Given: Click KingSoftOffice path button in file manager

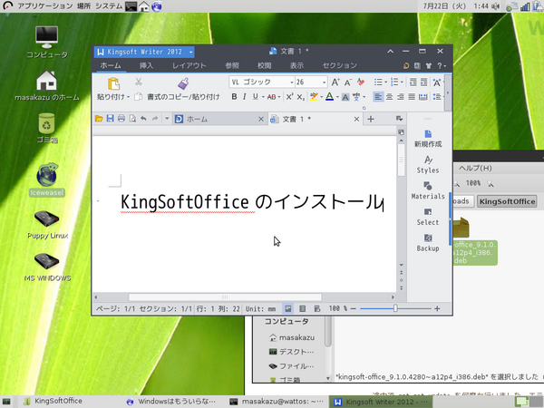Looking at the screenshot, I should coord(507,201).
